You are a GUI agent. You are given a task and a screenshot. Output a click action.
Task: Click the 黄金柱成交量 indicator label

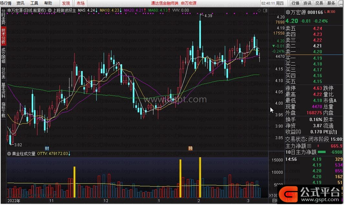[24, 154]
